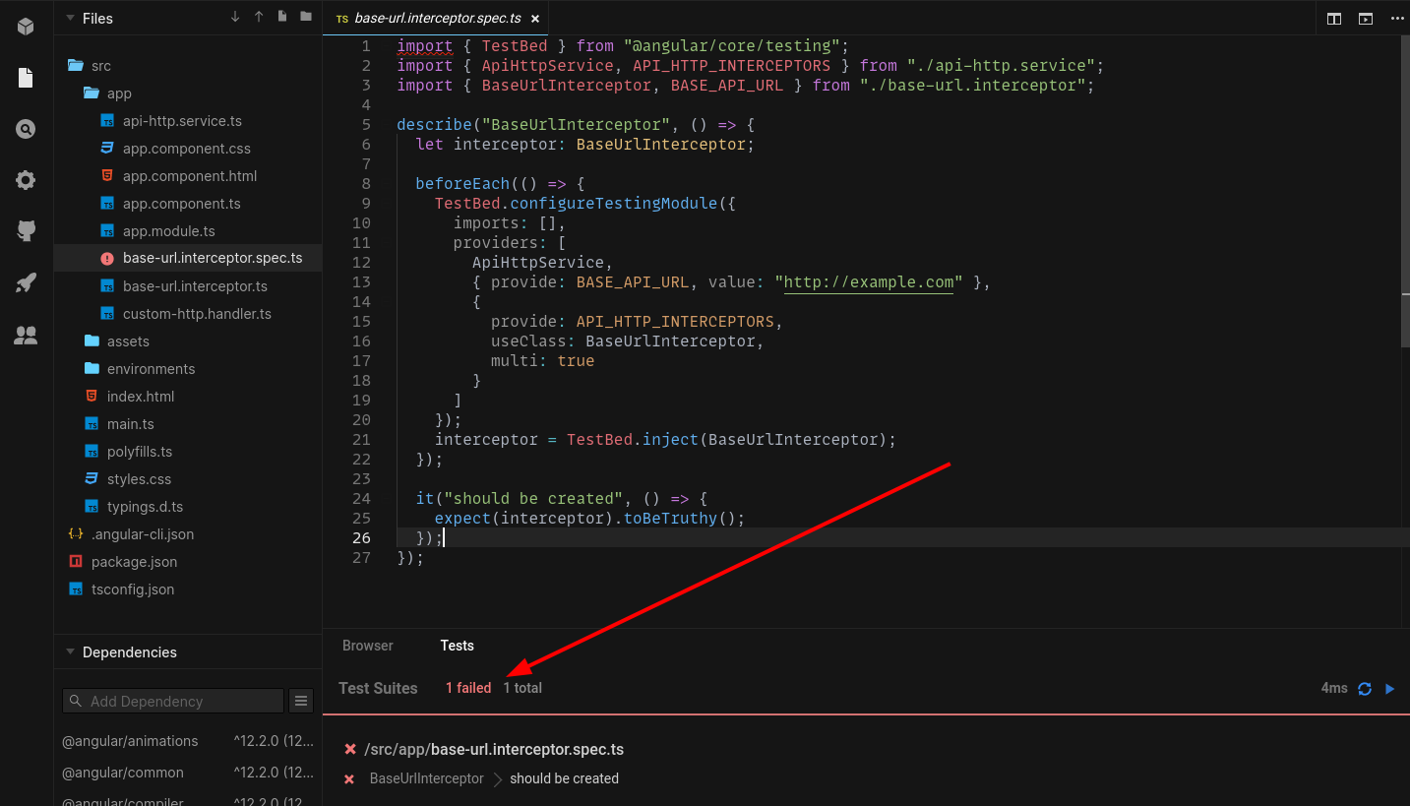
Task: Click the http://example.com link in code
Action: [869, 282]
